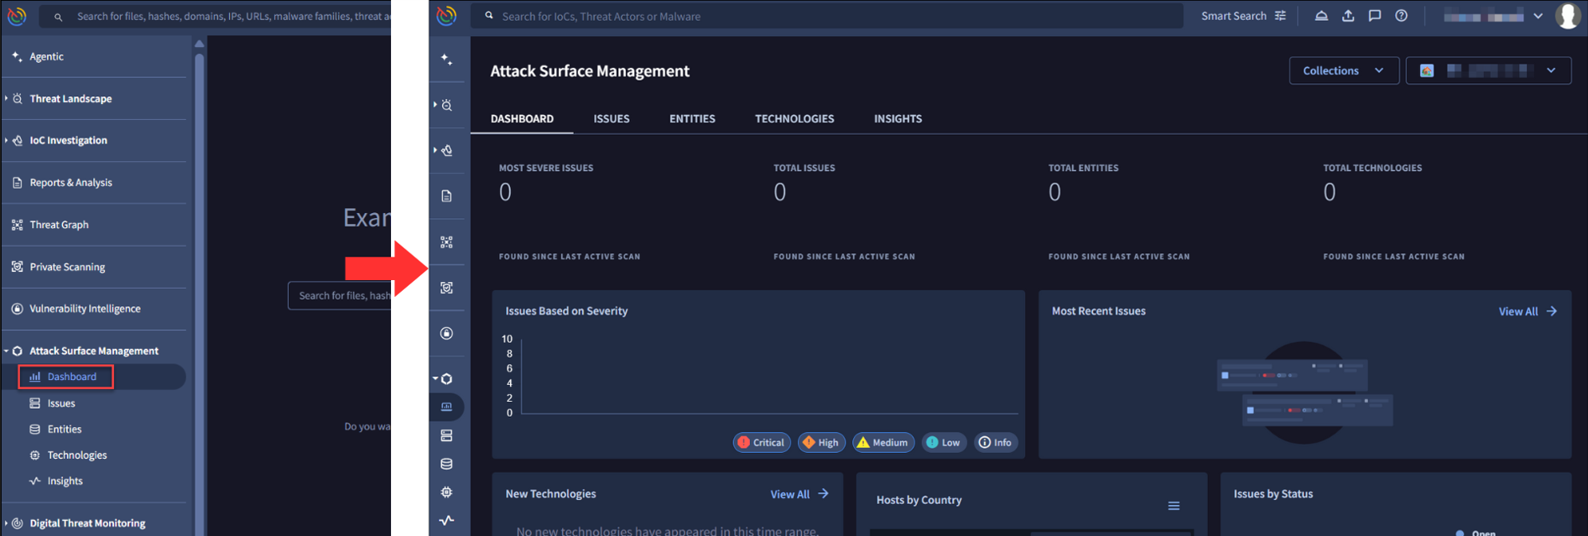Open Private Scanning in the expanded sidebar
This screenshot has width=1588, height=536.
coord(67,267)
